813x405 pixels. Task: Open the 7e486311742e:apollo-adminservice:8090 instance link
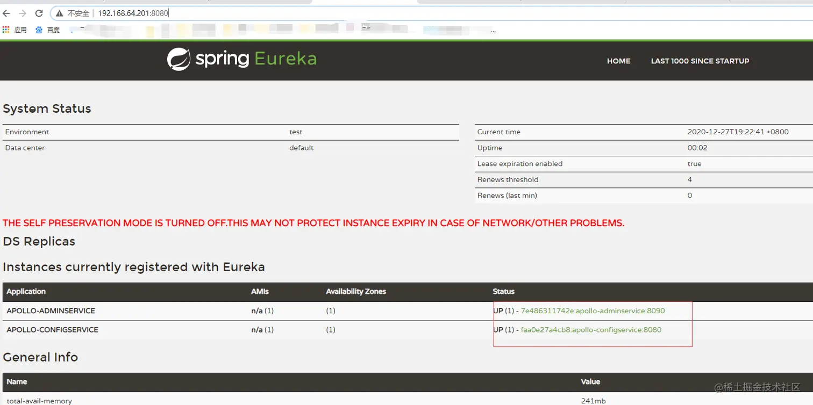coord(593,311)
